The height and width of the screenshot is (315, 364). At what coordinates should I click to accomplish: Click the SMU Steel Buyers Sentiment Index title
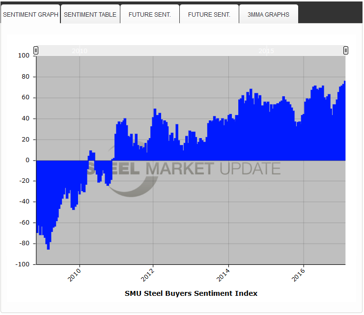[191, 293]
